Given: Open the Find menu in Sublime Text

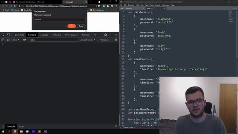Looking at the screenshot, I should pos(137,5).
